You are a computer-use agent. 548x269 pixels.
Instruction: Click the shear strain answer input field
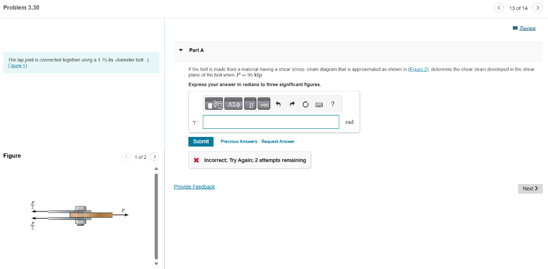click(x=271, y=122)
